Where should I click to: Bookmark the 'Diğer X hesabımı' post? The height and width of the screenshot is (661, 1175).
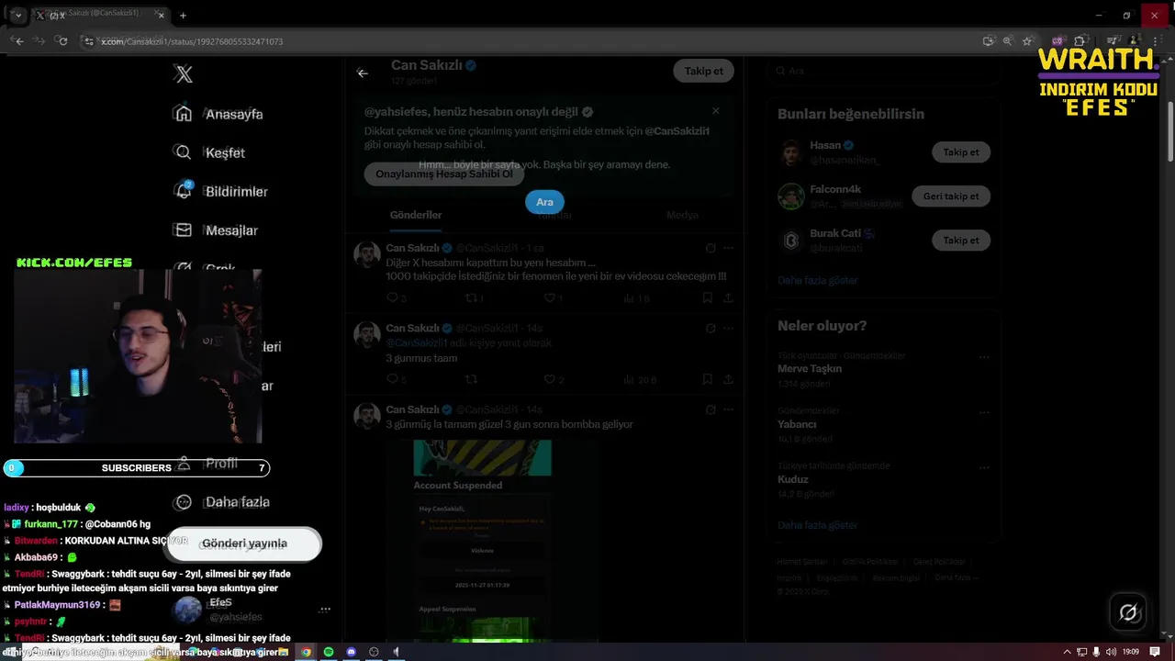click(707, 297)
